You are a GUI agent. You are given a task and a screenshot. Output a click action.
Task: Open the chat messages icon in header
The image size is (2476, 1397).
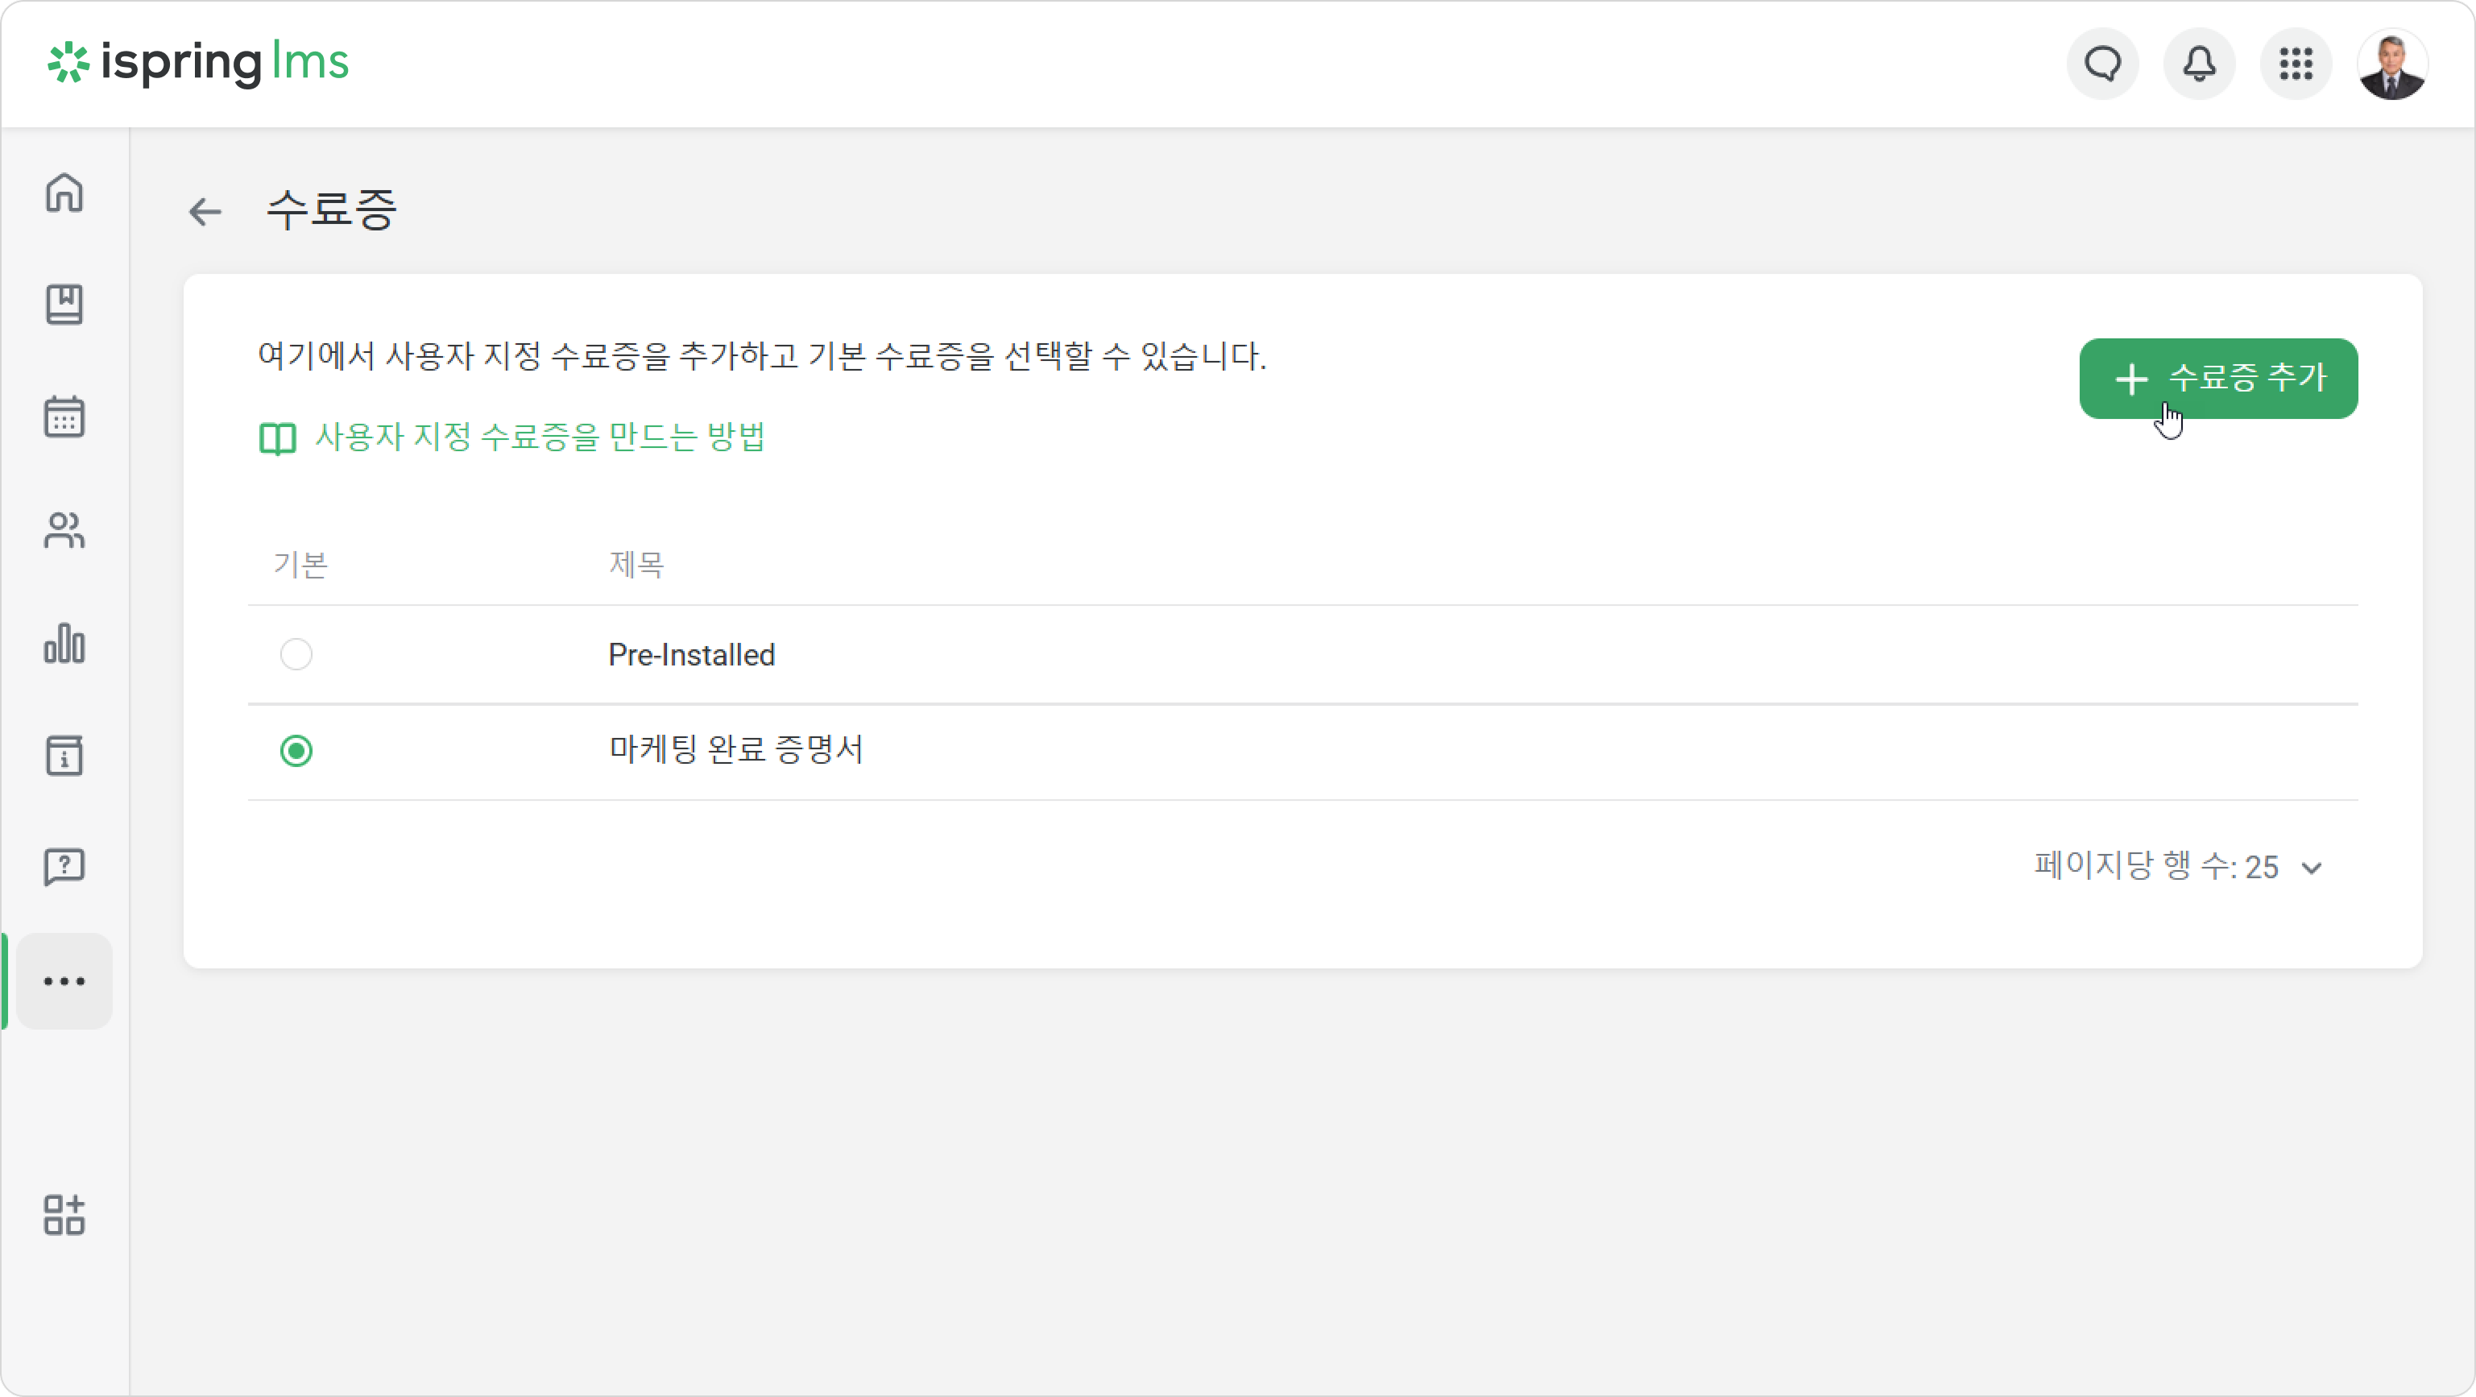pyautogui.click(x=2103, y=64)
